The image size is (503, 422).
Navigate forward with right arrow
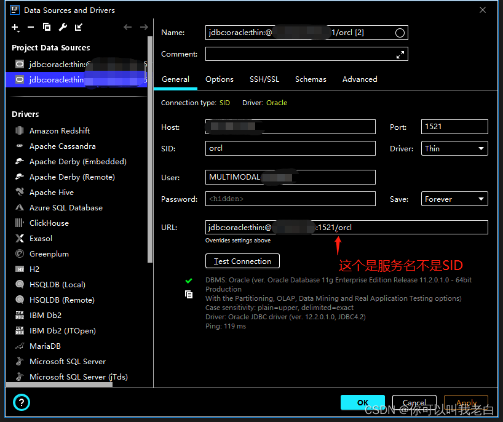144,27
